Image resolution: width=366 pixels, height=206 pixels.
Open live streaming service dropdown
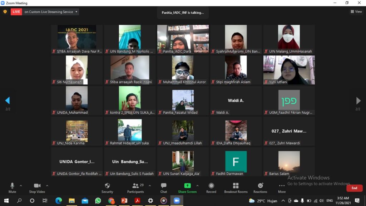pyautogui.click(x=50, y=12)
